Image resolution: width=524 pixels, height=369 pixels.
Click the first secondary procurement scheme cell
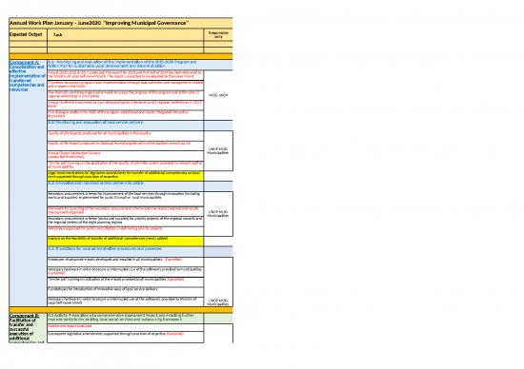pos(126,199)
